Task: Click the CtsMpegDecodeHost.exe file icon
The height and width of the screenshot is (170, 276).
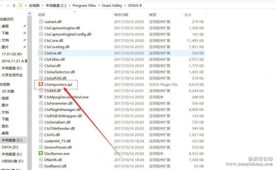Action: pyautogui.click(x=41, y=97)
